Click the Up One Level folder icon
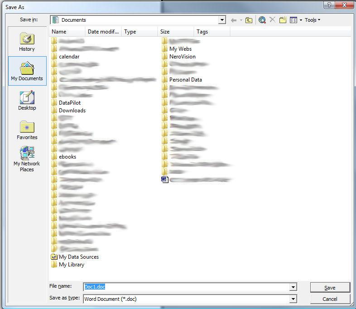 [249, 20]
